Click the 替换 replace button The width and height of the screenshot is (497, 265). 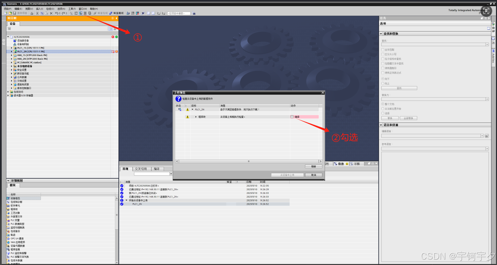pyautogui.click(x=390, y=118)
